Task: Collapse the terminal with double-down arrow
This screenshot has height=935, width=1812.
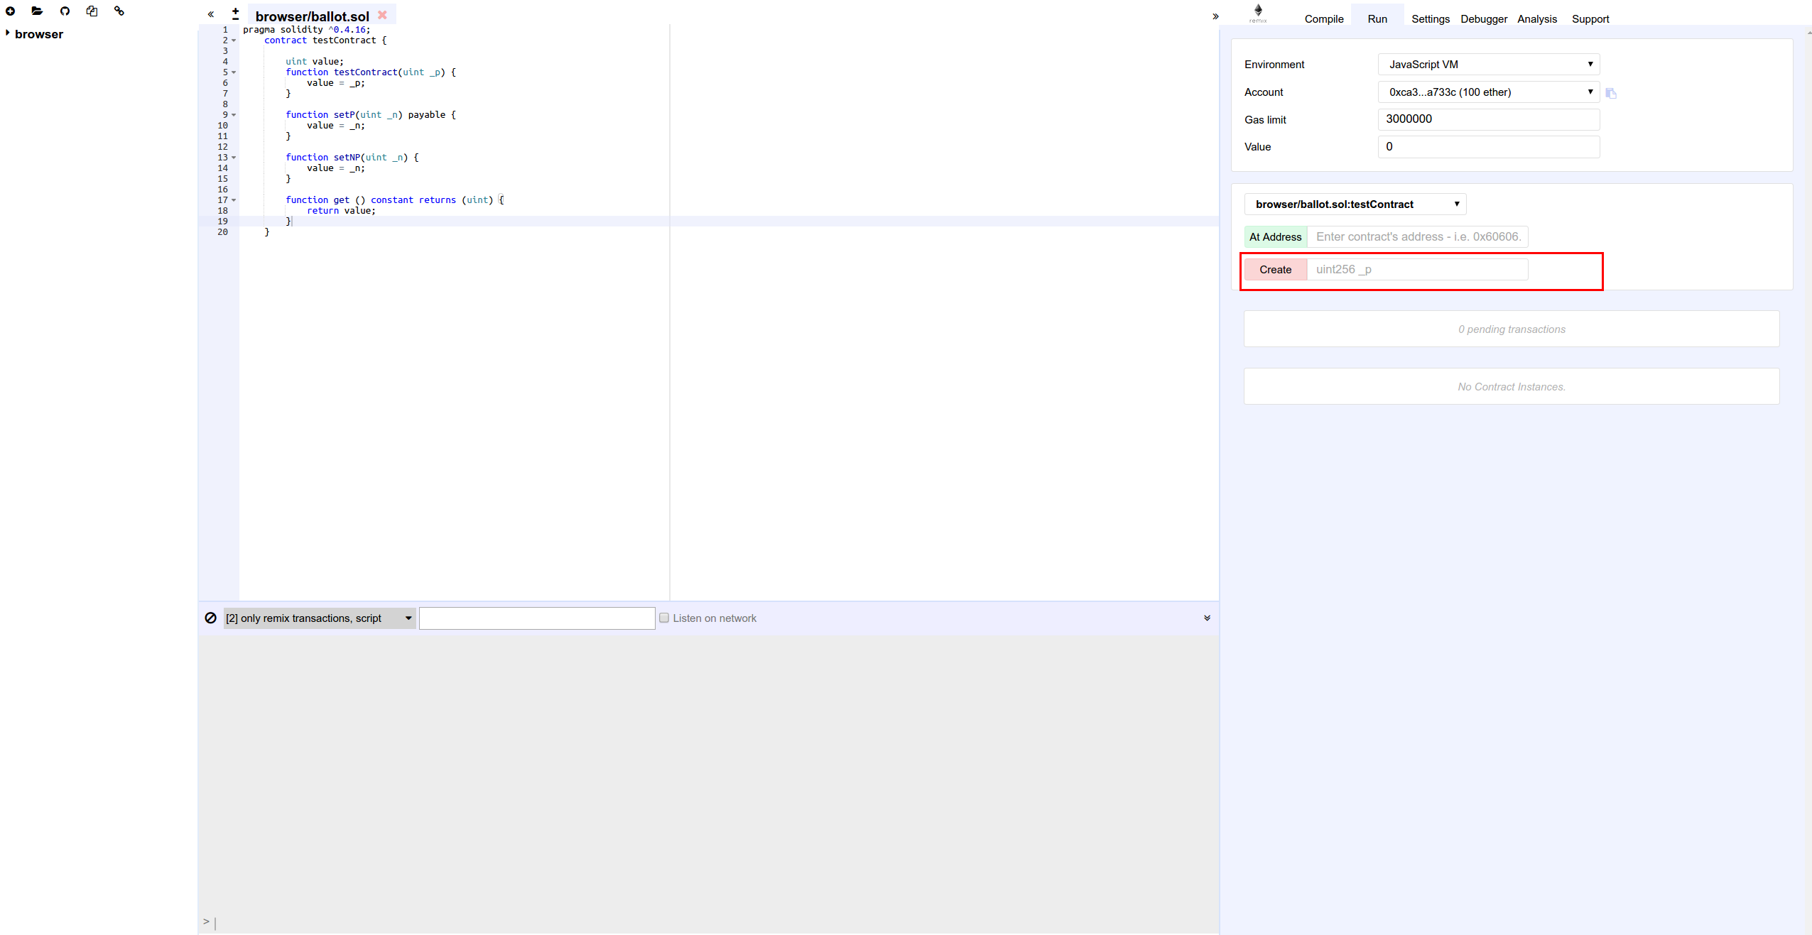Action: pos(1207,618)
